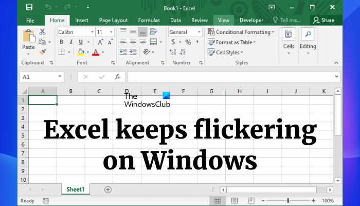The width and height of the screenshot is (360, 206).
Task: Click Align Right icon
Action: coord(142,42)
